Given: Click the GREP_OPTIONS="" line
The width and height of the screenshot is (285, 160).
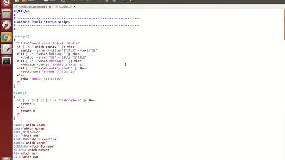Looking at the screenshot, I should click(x=27, y=132).
